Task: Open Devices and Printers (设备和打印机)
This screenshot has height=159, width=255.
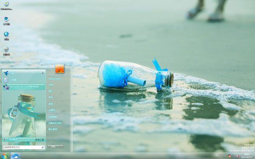Action: (55, 123)
